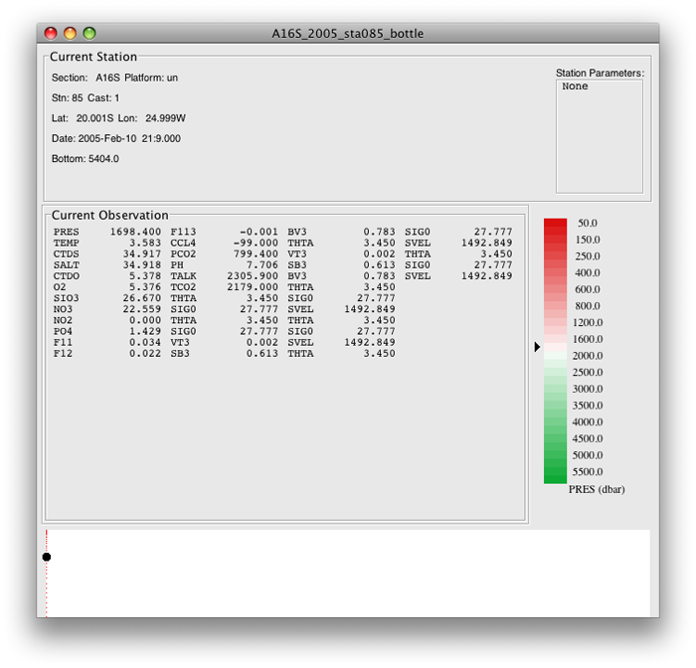Image resolution: width=696 pixels, height=668 pixels.
Task: Click the 2500.0 color bar label
Action: pyautogui.click(x=588, y=372)
